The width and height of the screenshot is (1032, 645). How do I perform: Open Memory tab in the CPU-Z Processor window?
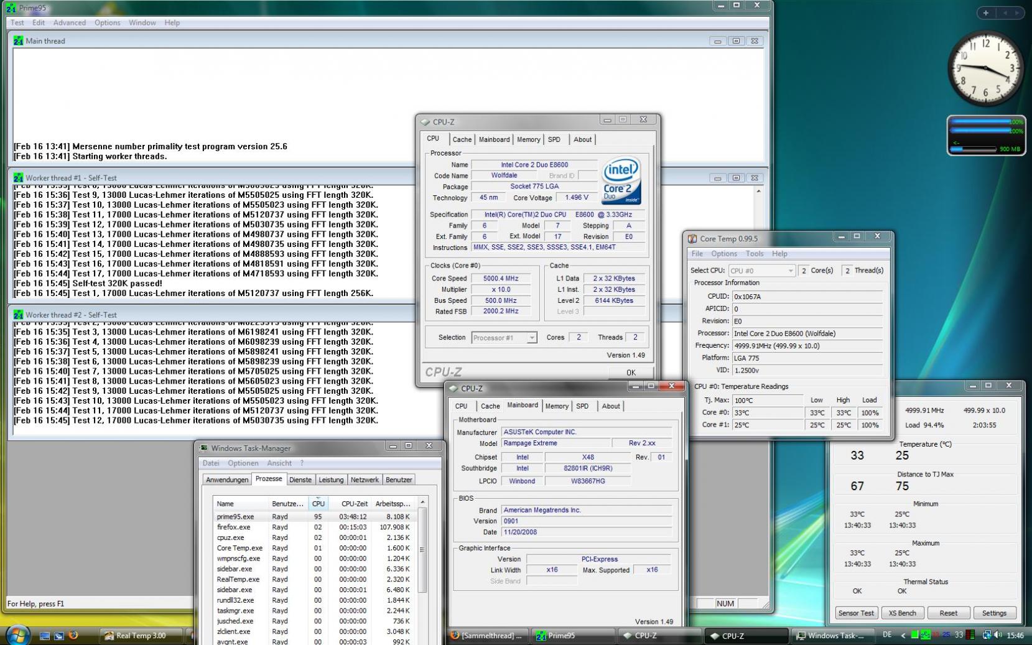(x=529, y=139)
